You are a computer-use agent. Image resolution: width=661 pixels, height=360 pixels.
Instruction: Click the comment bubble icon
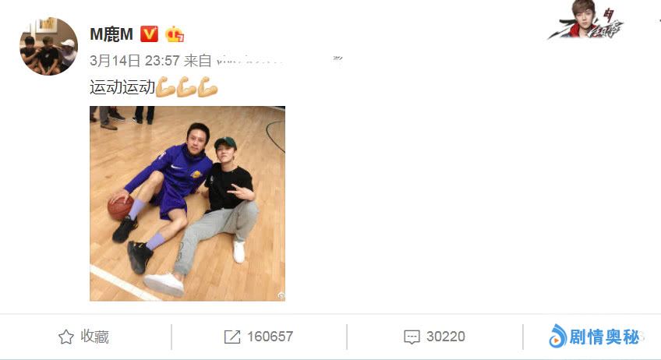point(412,337)
